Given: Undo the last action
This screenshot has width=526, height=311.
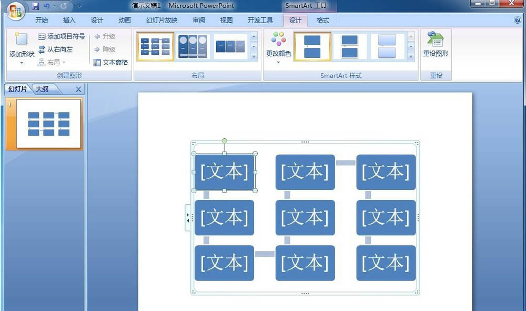Looking at the screenshot, I should 46,6.
